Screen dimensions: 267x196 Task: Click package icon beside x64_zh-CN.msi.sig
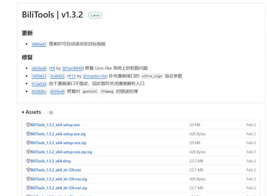pyautogui.click(x=28, y=179)
